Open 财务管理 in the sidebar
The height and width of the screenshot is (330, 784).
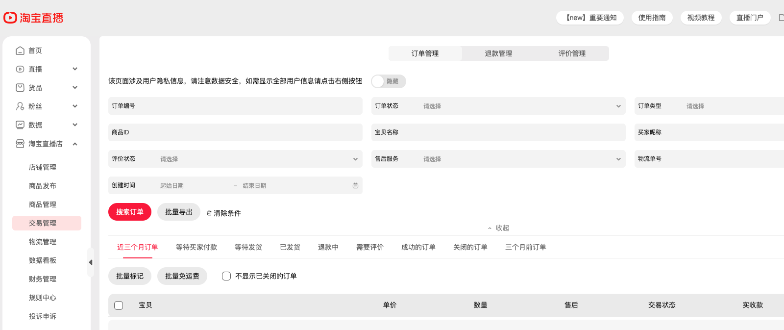pyautogui.click(x=43, y=279)
